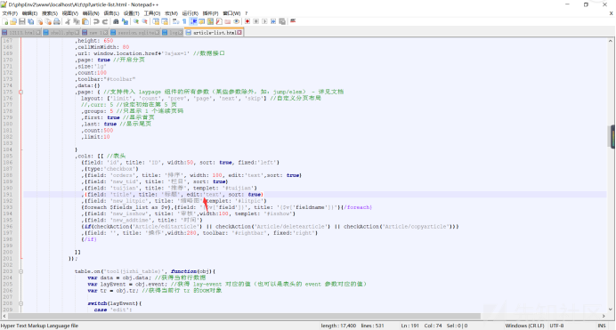The width and height of the screenshot is (616, 330).
Task: Open Find with the binoculars icon
Action: 116,21
